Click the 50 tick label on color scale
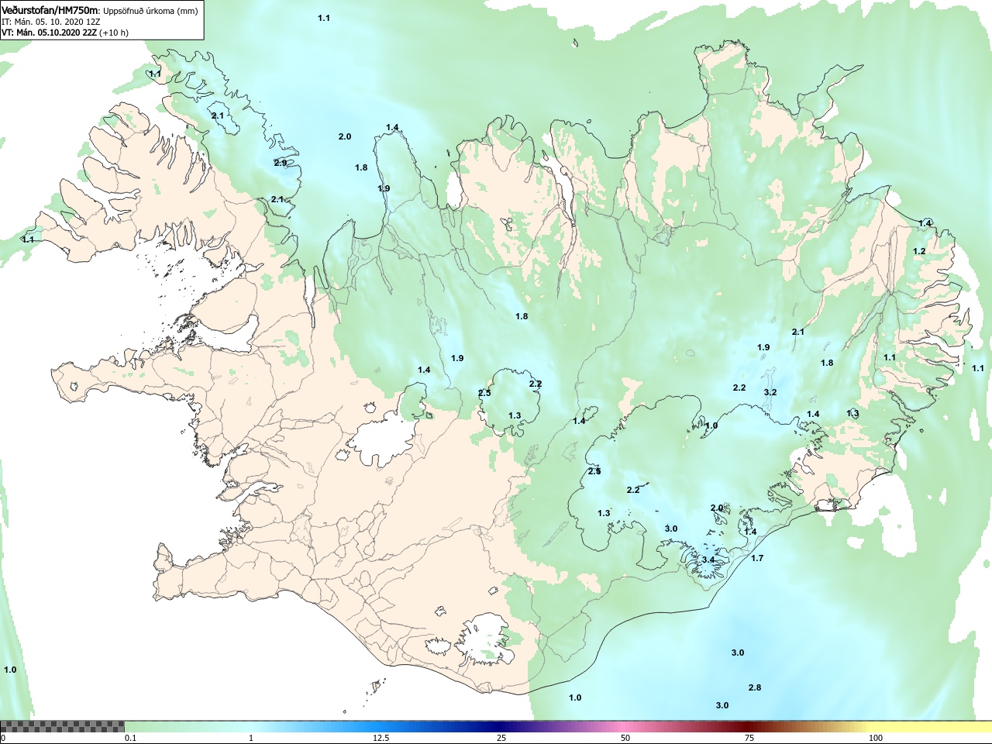The image size is (992, 744). coord(625,738)
